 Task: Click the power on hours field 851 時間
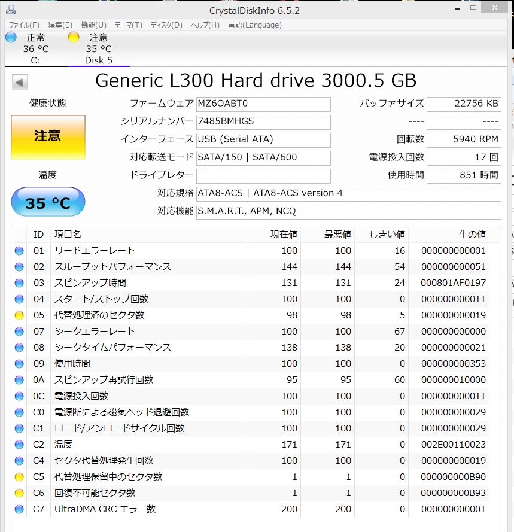(464, 176)
